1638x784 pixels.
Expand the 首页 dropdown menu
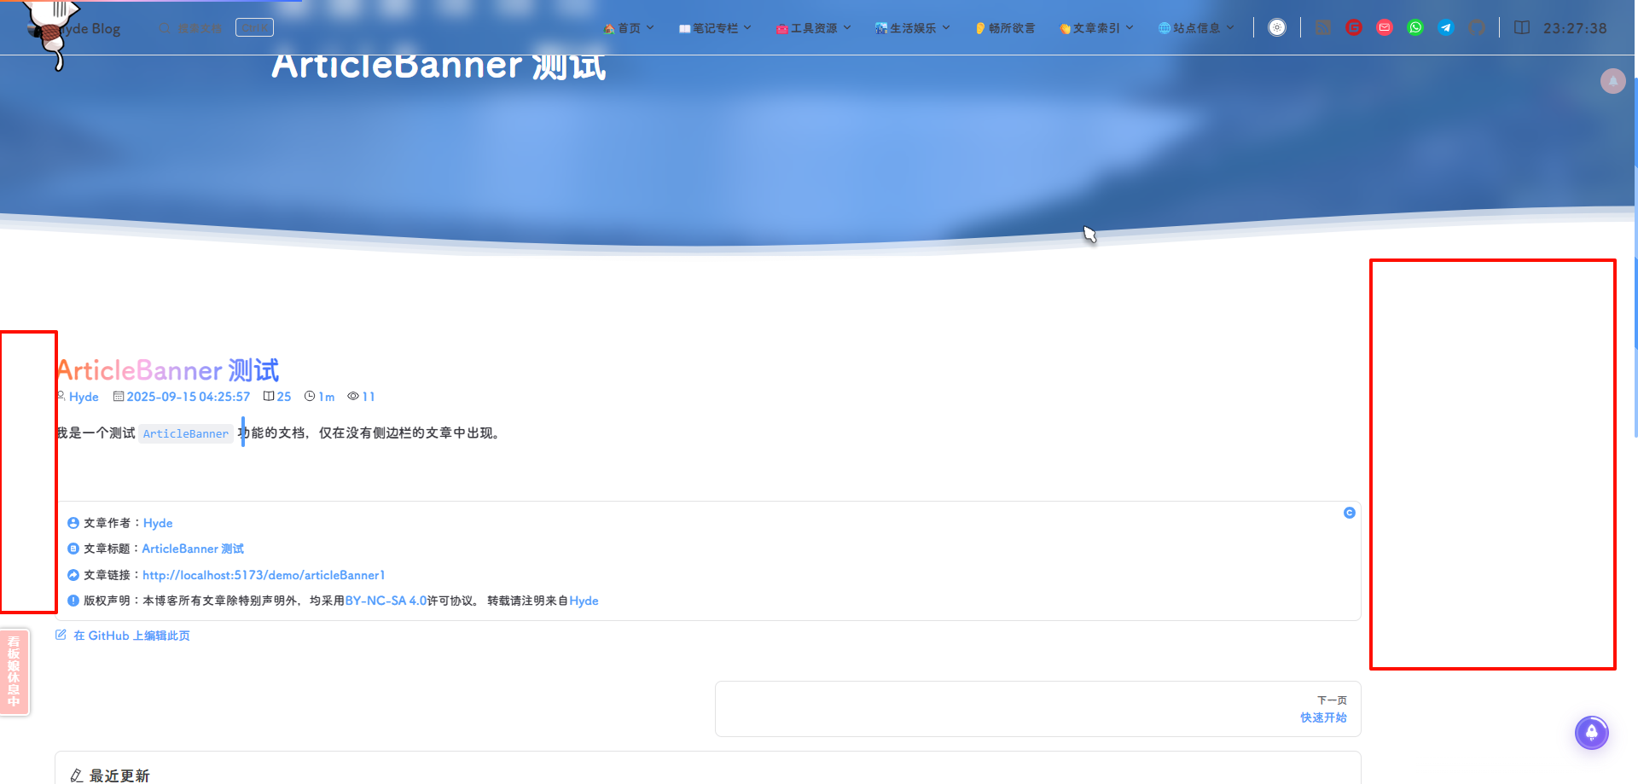tap(629, 28)
